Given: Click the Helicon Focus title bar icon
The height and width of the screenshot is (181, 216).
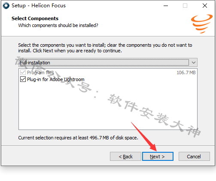Looking at the screenshot, I should click(x=6, y=6).
